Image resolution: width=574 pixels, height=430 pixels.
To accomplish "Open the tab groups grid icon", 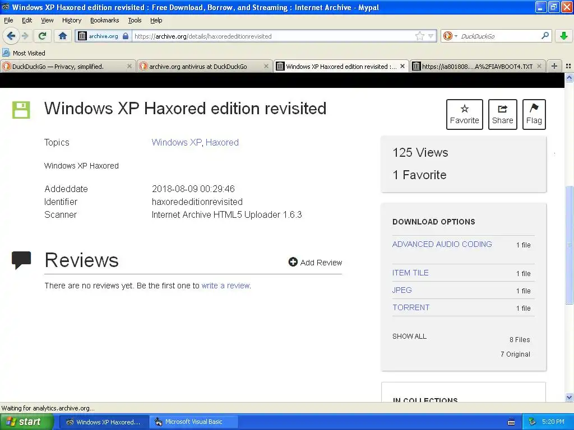I will (568, 66).
